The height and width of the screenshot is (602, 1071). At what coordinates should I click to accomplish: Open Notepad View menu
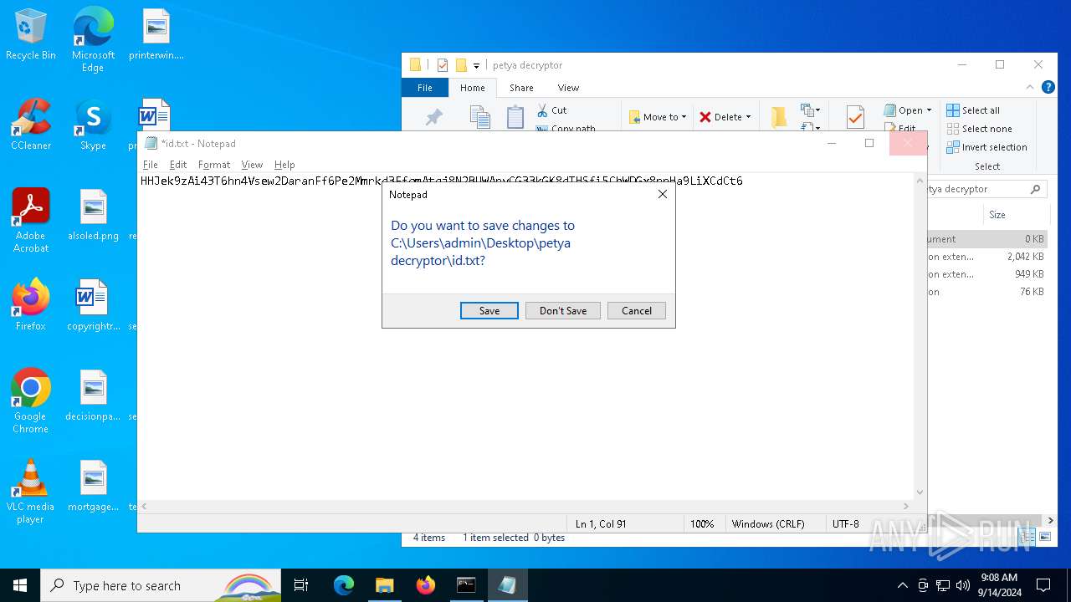pyautogui.click(x=252, y=165)
